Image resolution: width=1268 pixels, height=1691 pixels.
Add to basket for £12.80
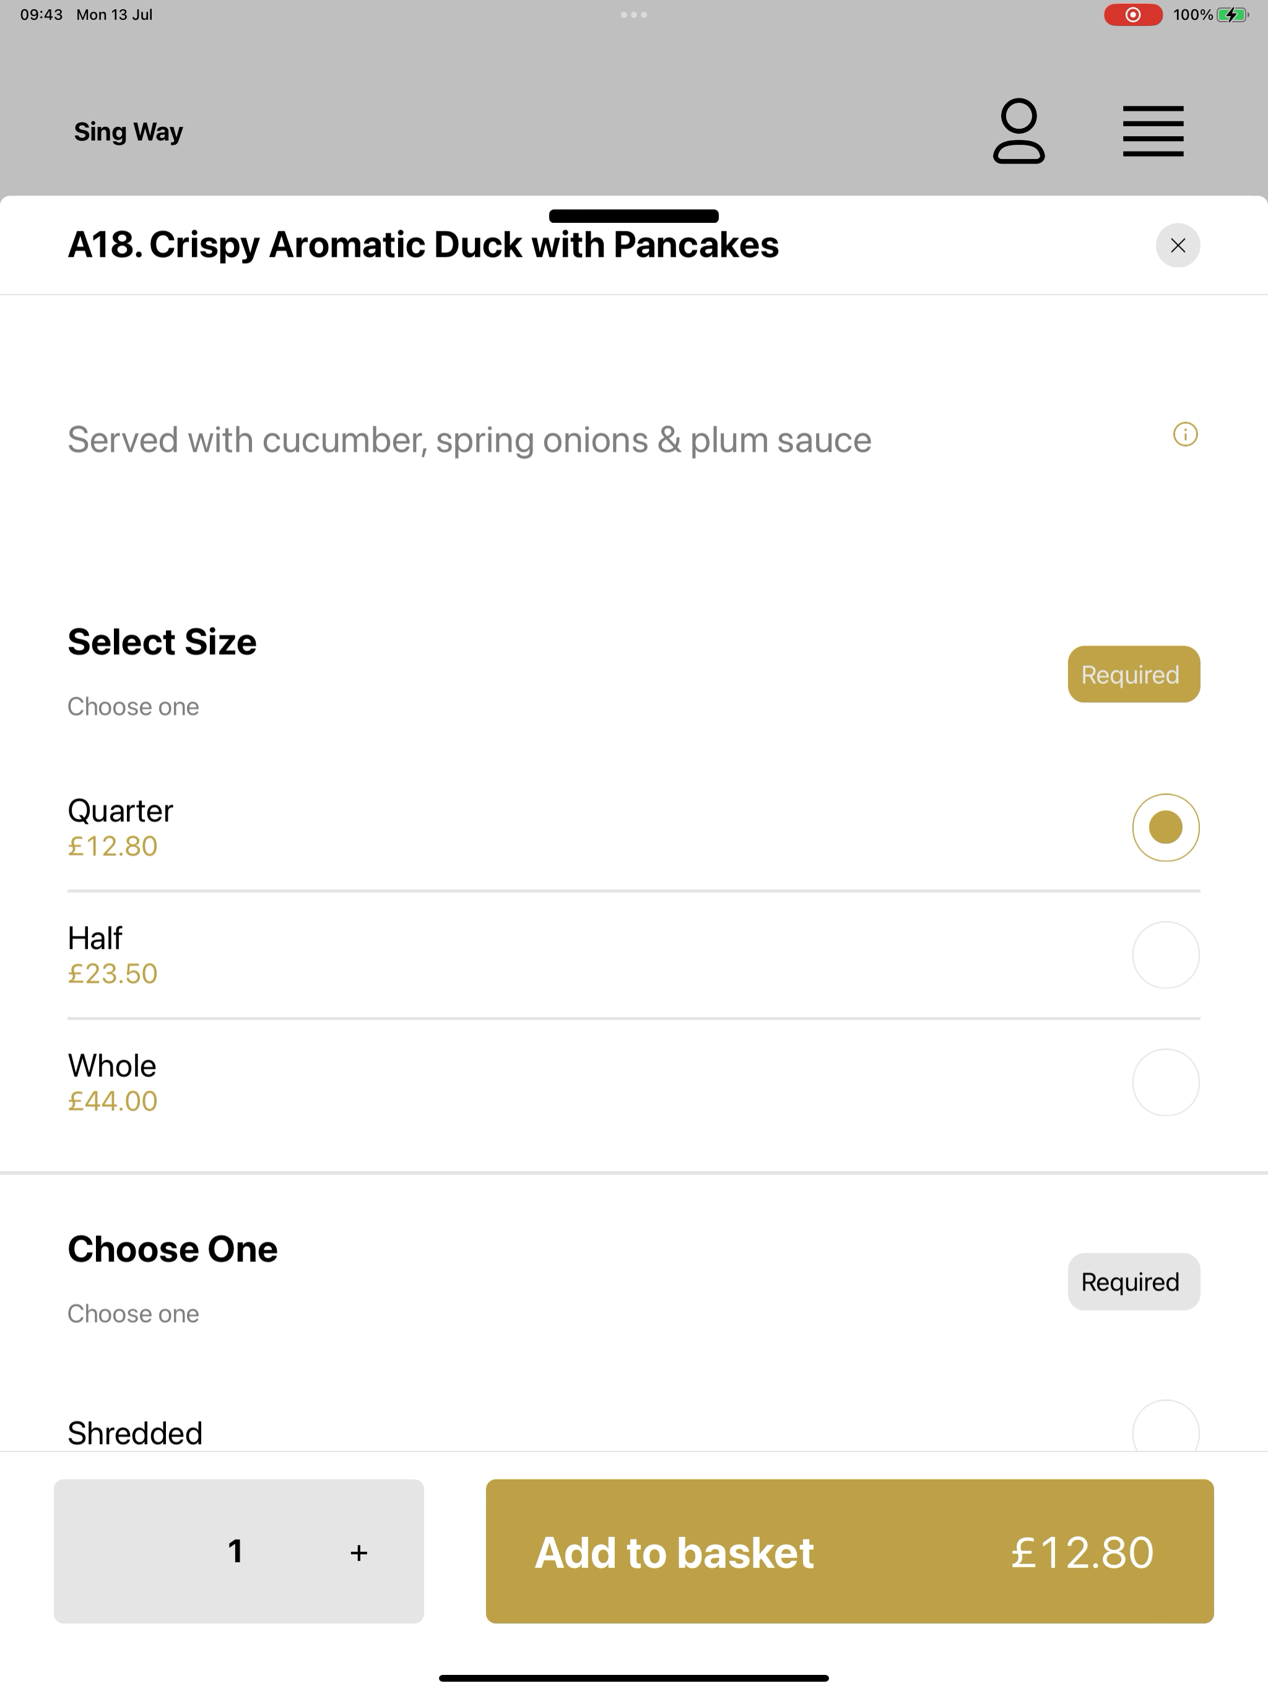point(849,1551)
